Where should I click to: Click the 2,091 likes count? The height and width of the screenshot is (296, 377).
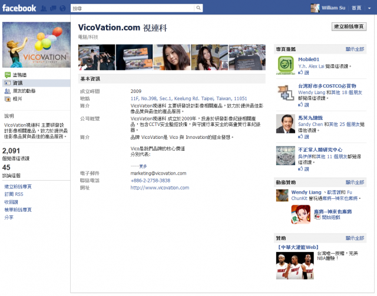pos(11,151)
